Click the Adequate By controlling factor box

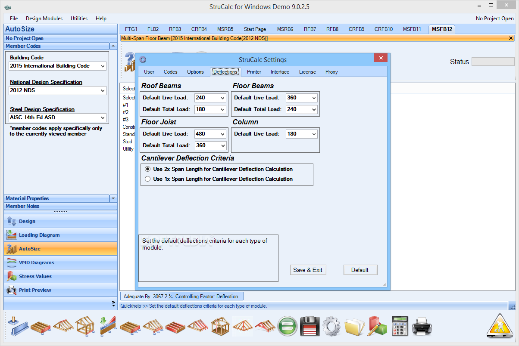click(x=181, y=296)
